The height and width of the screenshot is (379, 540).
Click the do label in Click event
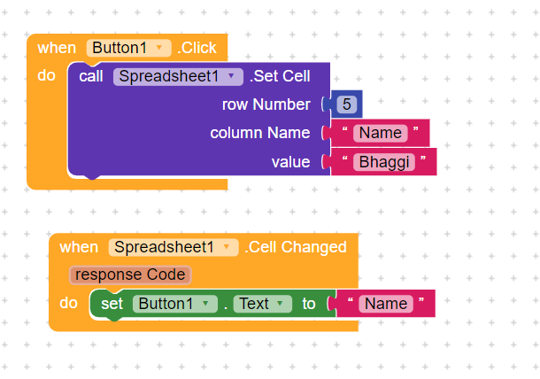point(46,76)
